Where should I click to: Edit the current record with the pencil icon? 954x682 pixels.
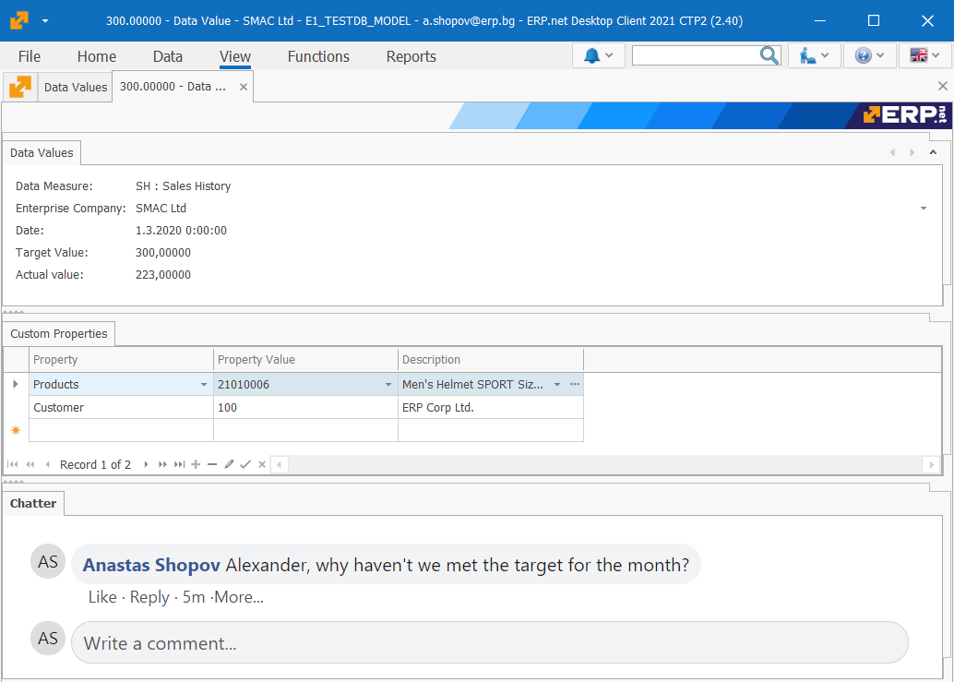point(229,464)
